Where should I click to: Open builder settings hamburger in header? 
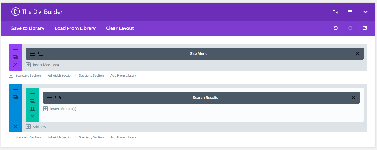coord(350,12)
